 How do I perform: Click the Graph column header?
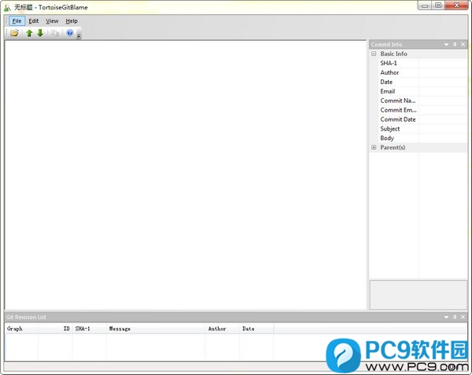(21, 329)
